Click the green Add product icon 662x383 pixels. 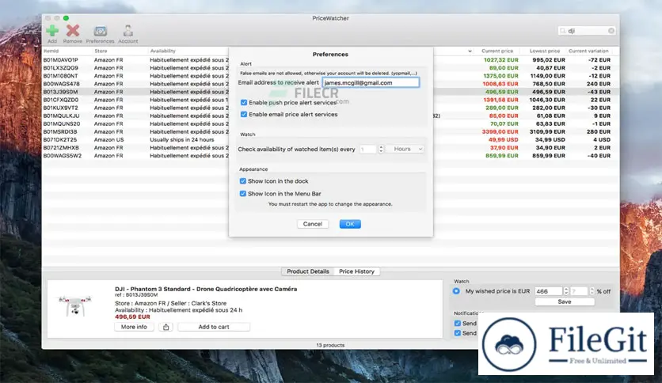pyautogui.click(x=52, y=30)
